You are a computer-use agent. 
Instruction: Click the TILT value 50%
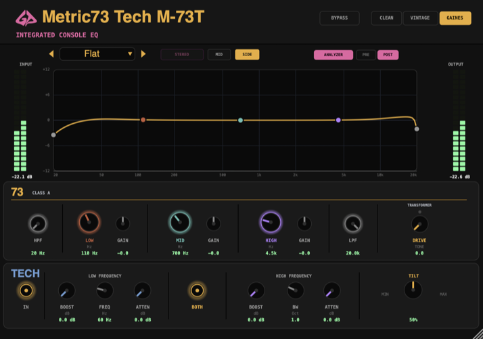(413, 320)
